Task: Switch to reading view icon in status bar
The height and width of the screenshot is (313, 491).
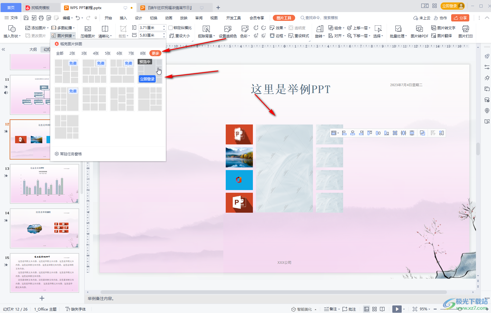Action: pos(382,309)
